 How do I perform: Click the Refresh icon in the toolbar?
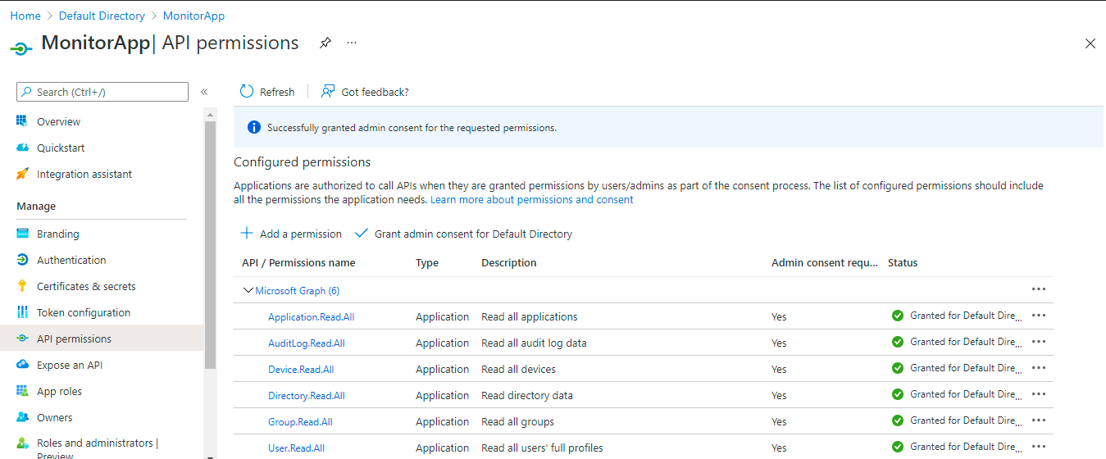(x=247, y=92)
